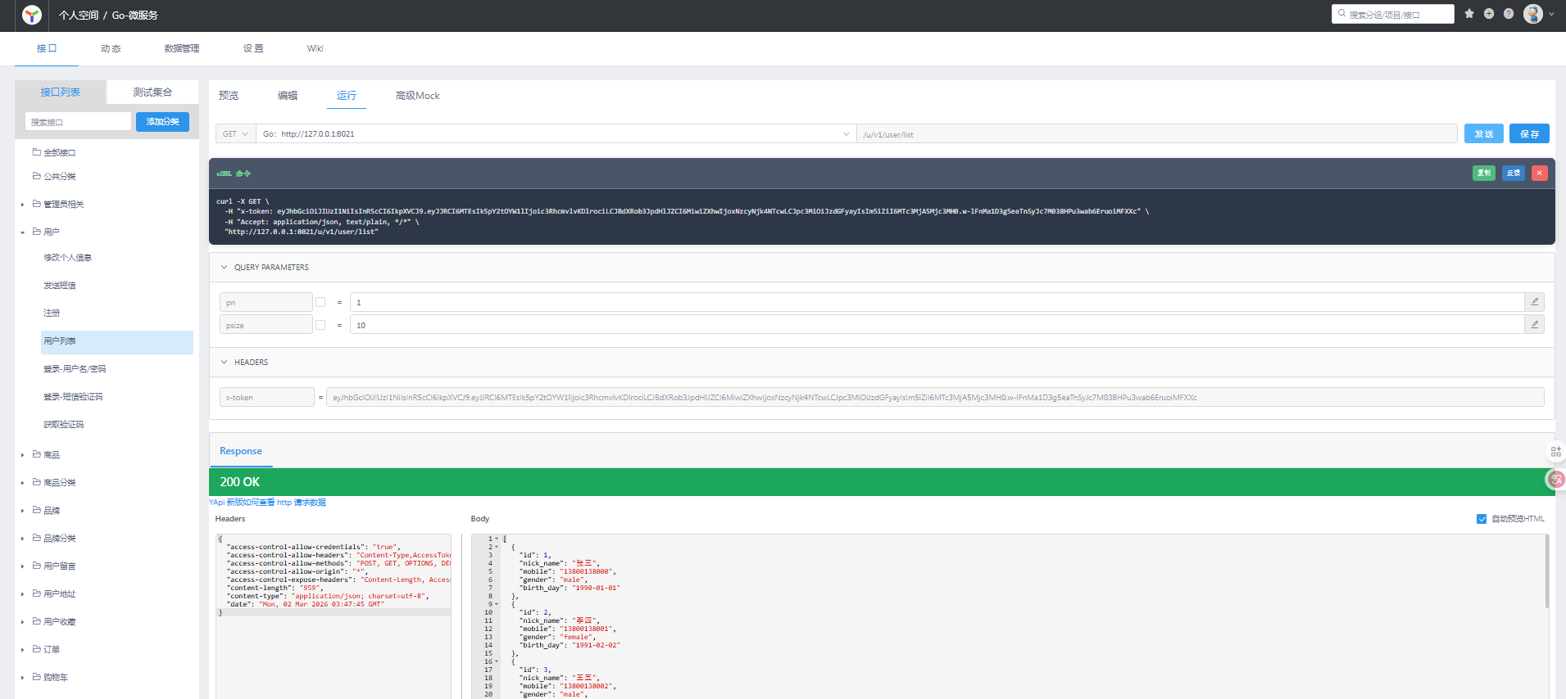Close the cURL command panel
The width and height of the screenshot is (1566, 699).
point(1540,173)
